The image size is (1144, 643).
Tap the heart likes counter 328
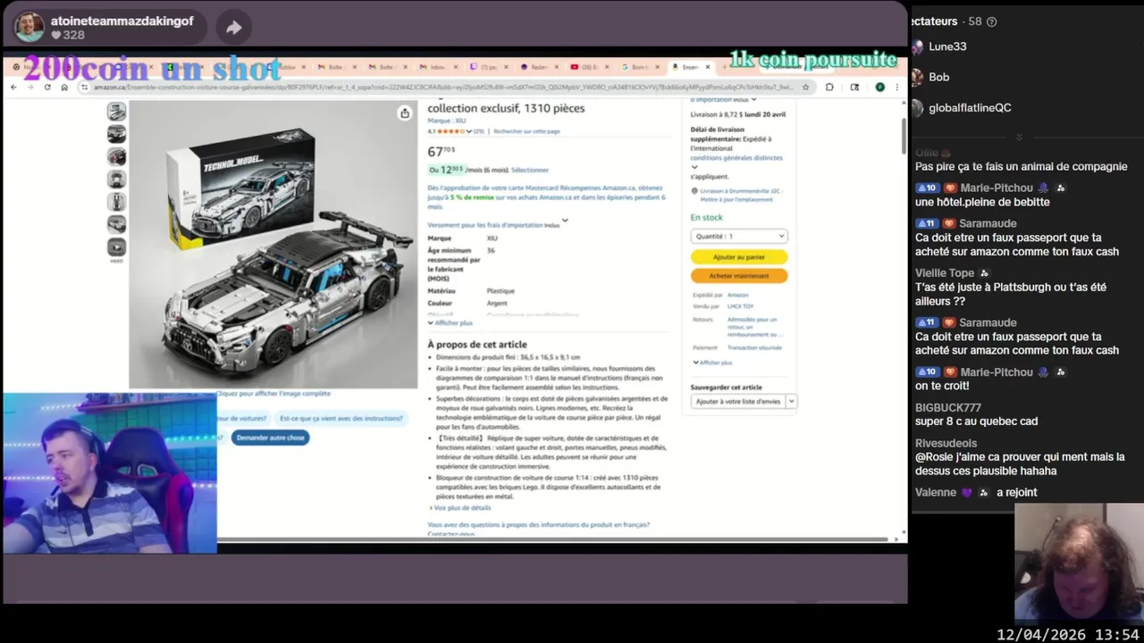click(x=68, y=35)
